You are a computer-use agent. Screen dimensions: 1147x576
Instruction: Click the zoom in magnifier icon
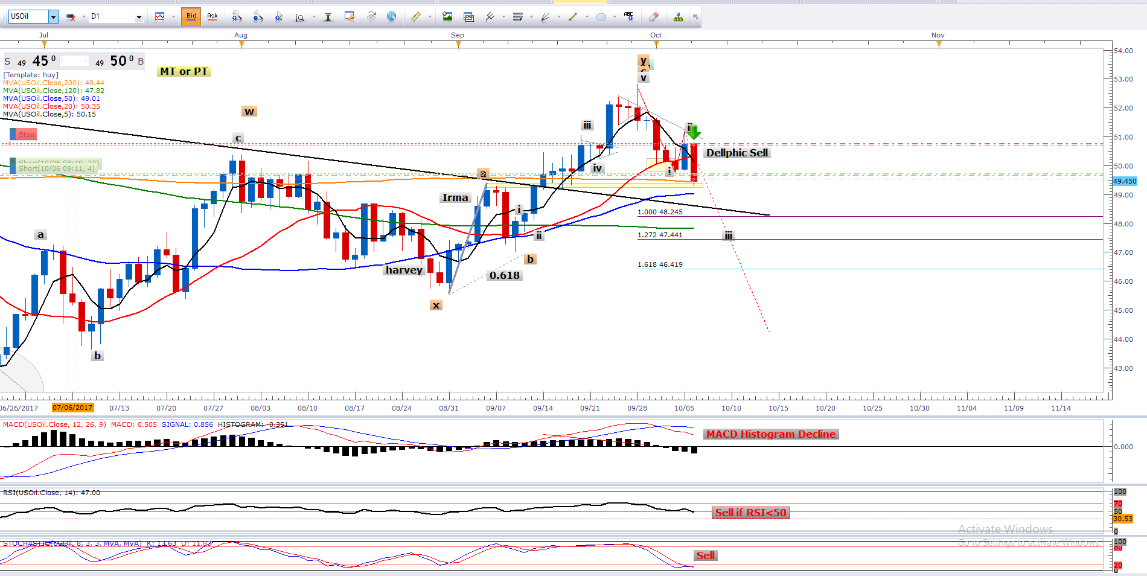tap(237, 17)
